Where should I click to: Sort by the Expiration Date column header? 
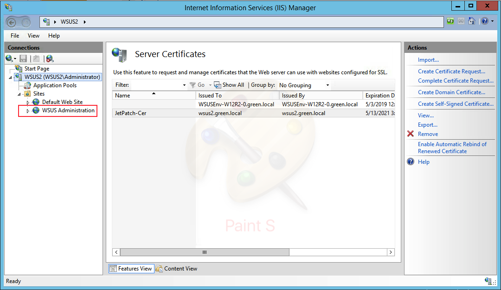[x=379, y=95]
